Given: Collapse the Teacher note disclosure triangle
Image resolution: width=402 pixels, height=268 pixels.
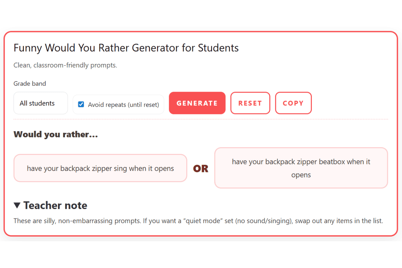Looking at the screenshot, I should 17,205.
